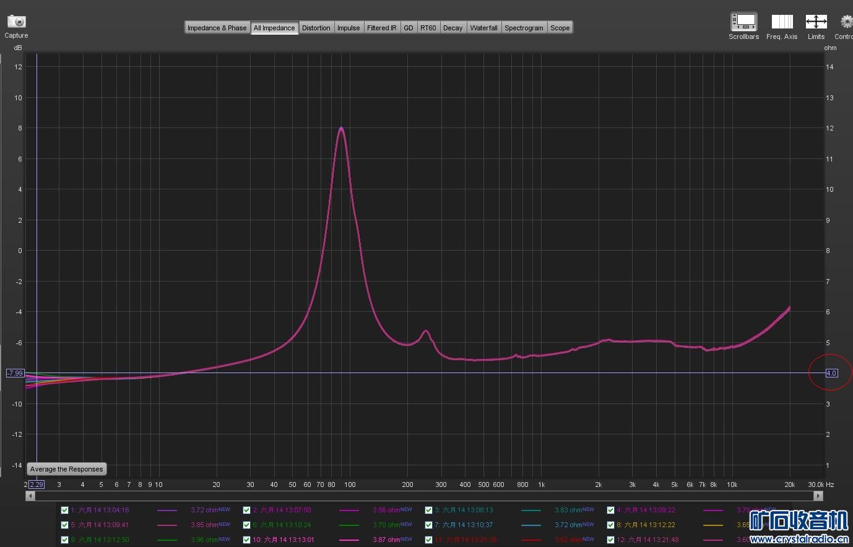Toggle the Scrollbars icon

(743, 22)
